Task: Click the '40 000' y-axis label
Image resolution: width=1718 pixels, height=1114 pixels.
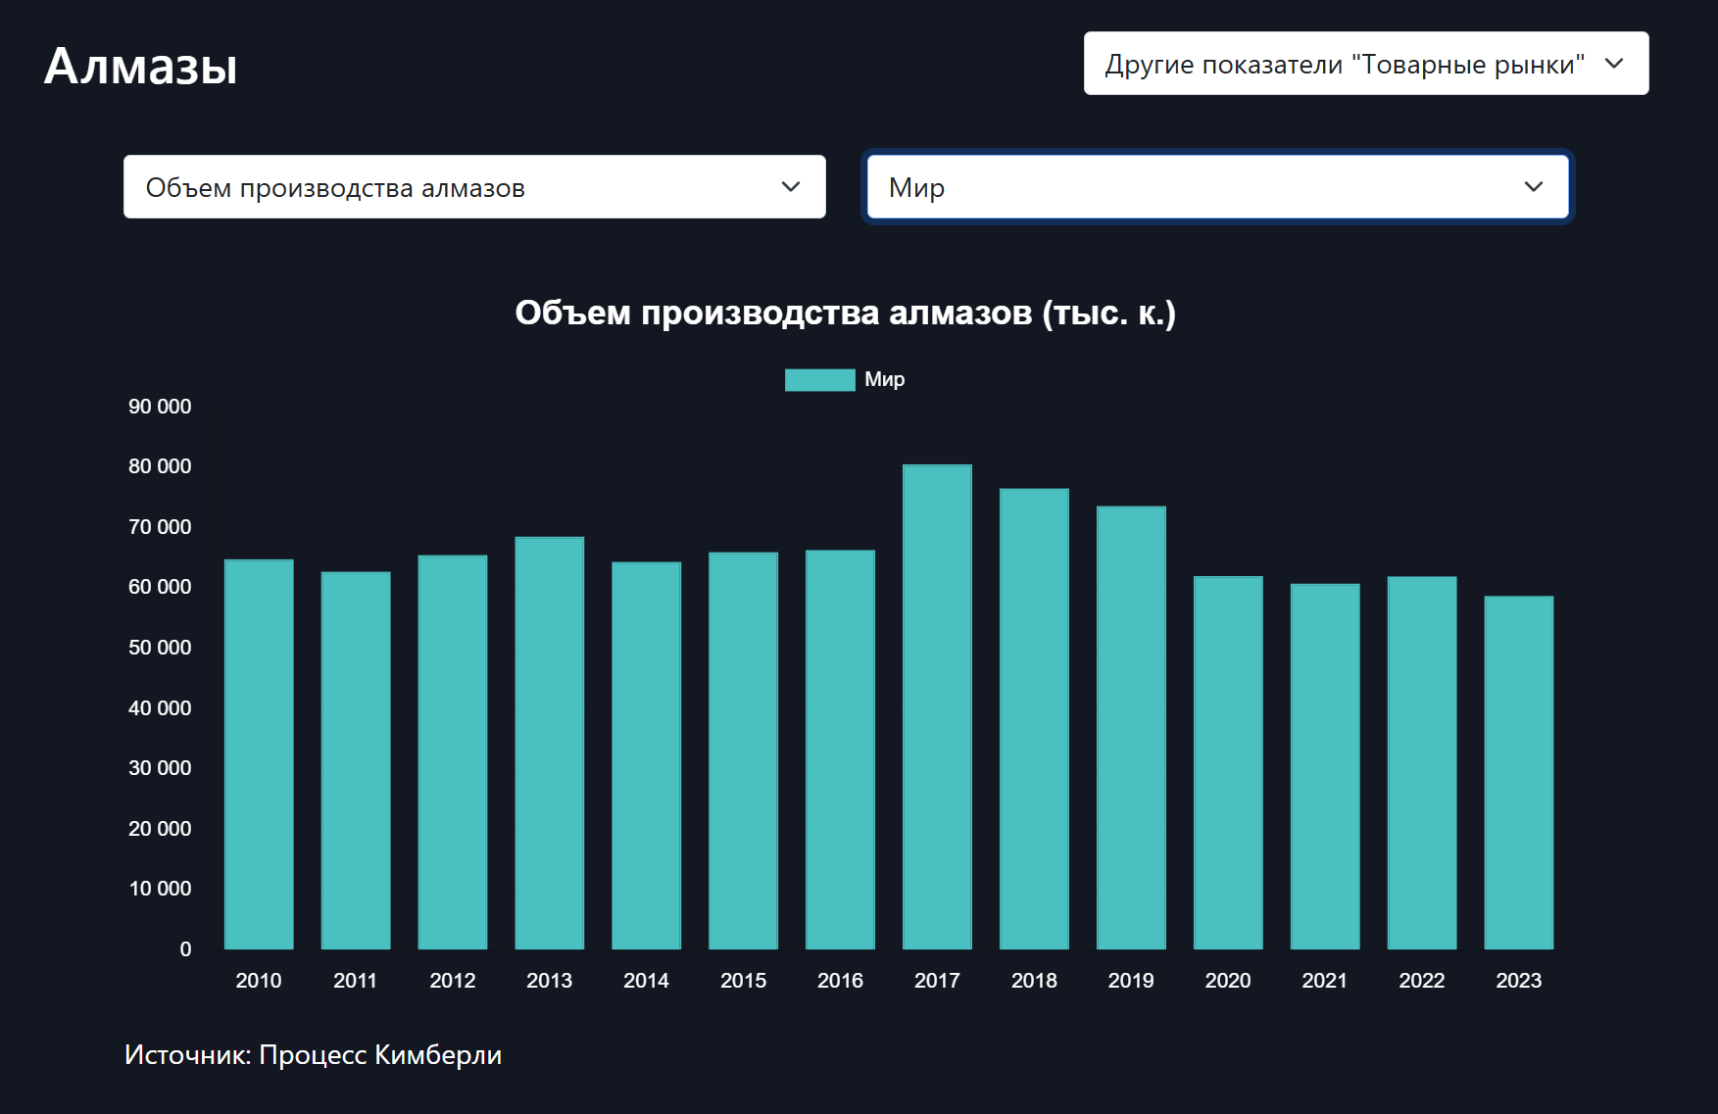Action: [160, 708]
